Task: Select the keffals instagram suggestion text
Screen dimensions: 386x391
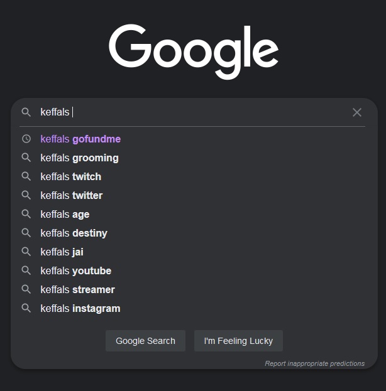Action: 80,309
